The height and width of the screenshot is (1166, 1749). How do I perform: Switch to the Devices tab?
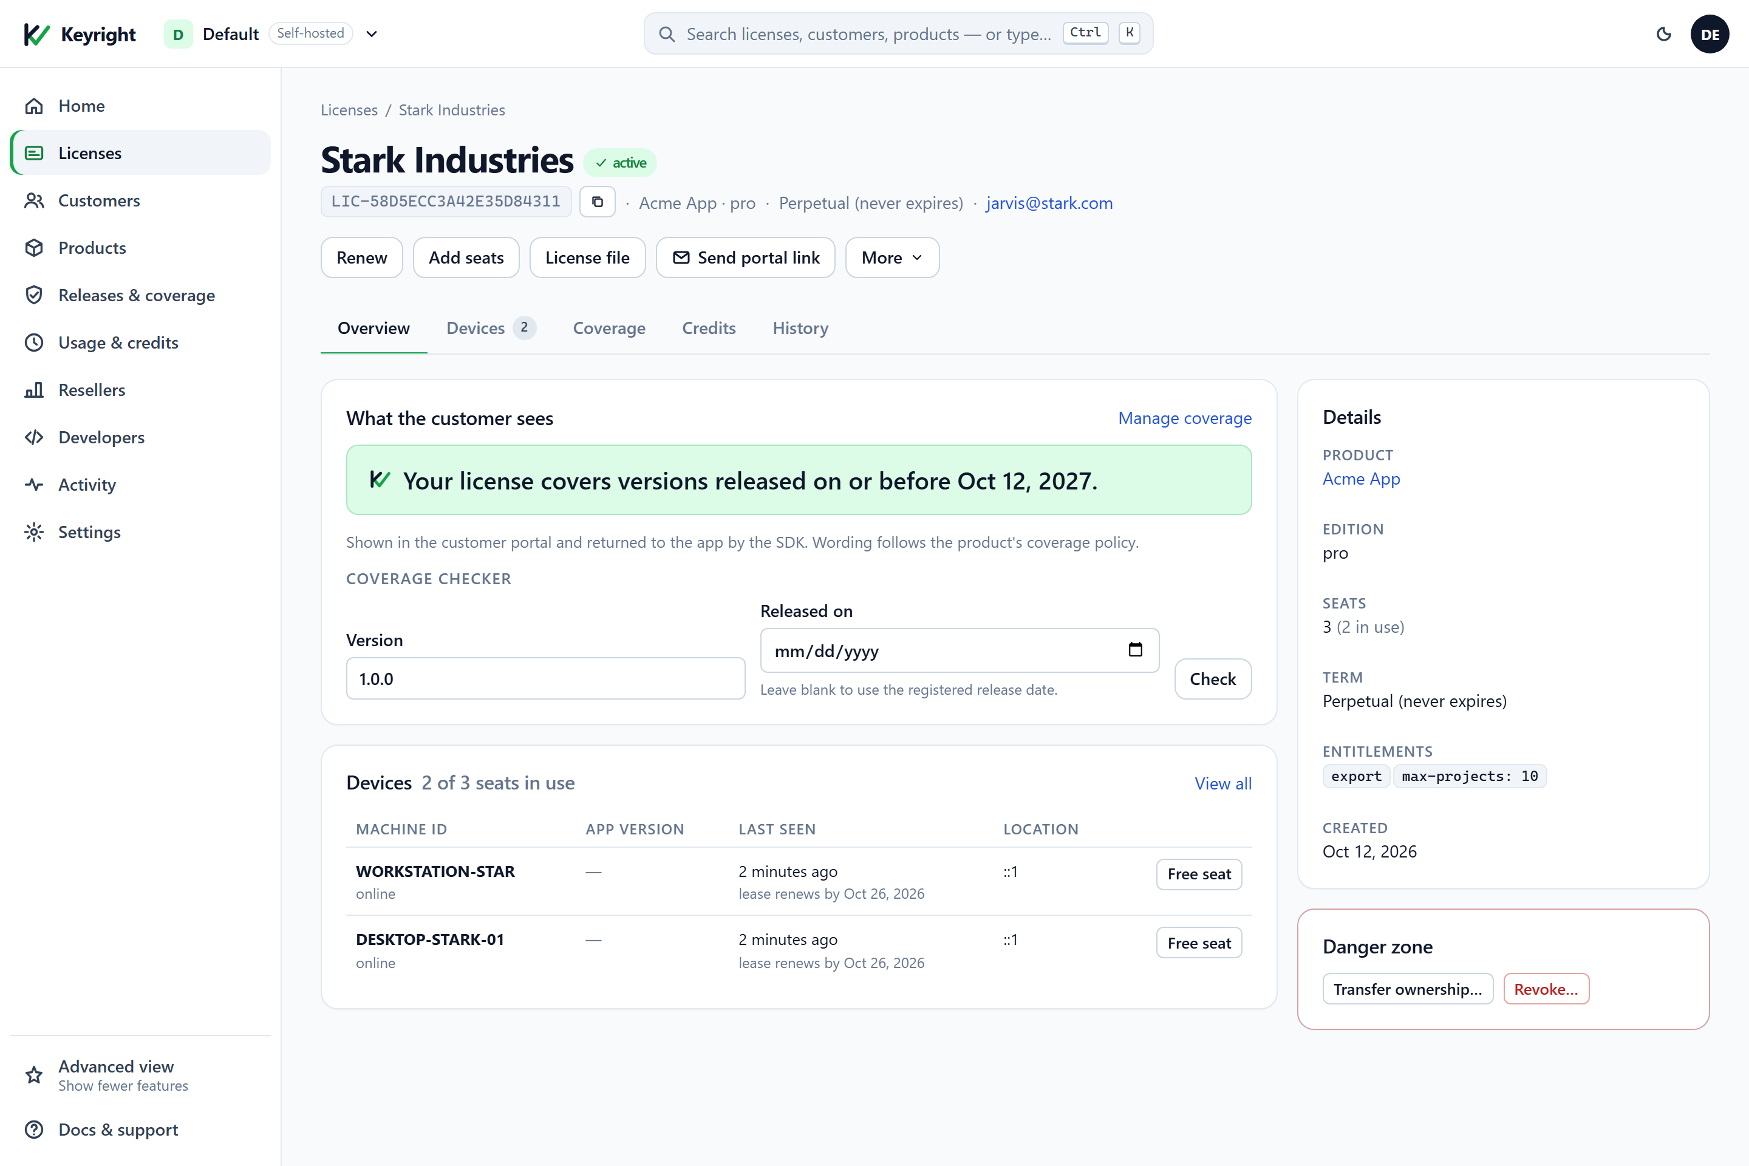click(x=491, y=328)
